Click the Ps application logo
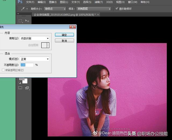 point(20,2)
